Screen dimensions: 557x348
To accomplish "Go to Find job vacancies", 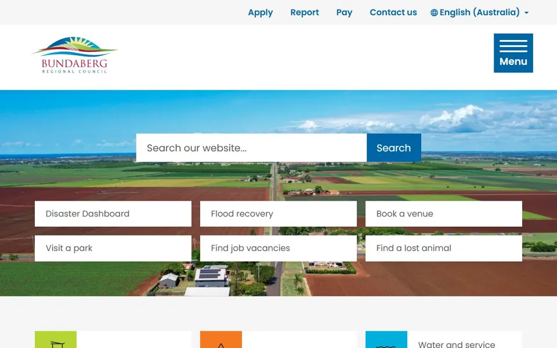I will pos(278,248).
